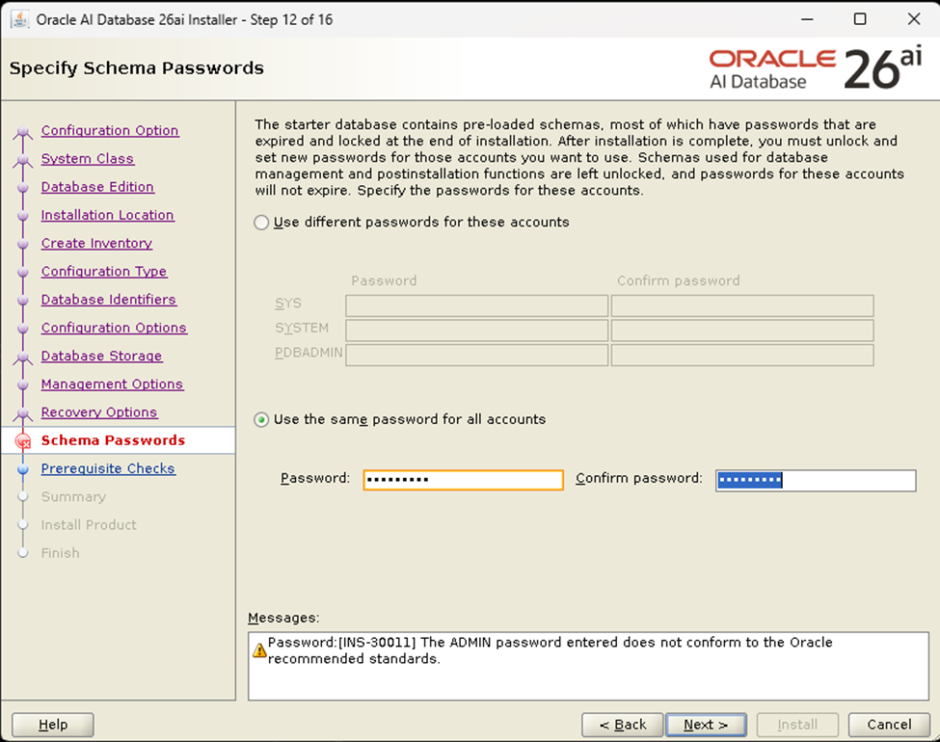Click the Recovery Options step bullet icon
This screenshot has width=940, height=742.
point(23,413)
